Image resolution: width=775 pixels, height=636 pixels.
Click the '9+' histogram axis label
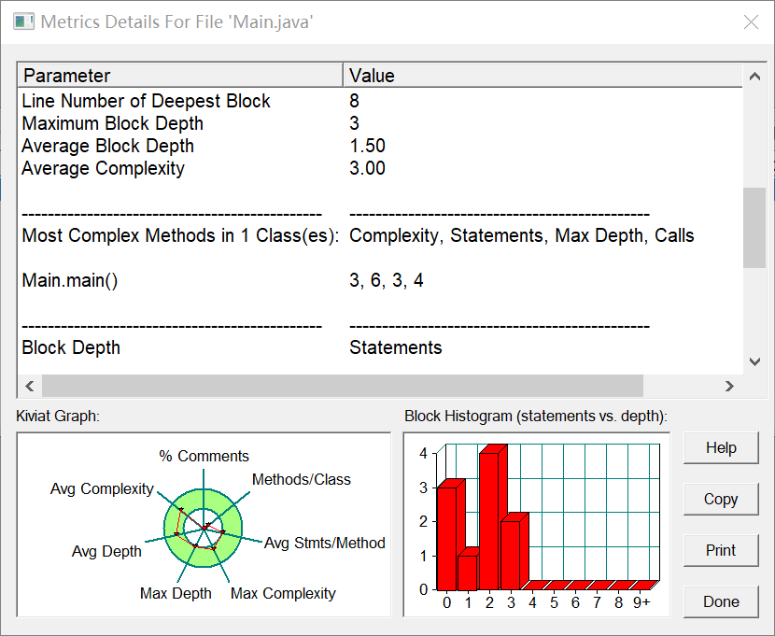pos(641,602)
